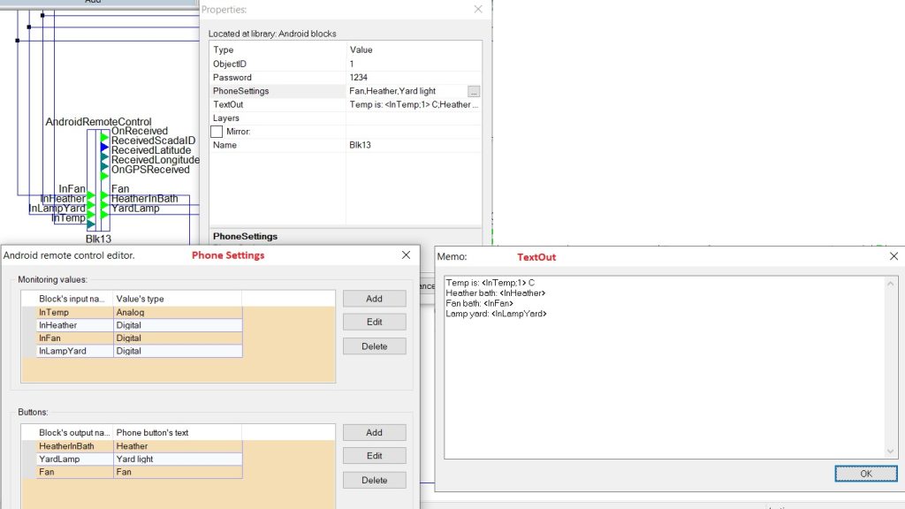
Task: Click the 'Heather' phone button text cell
Action: pos(177,446)
